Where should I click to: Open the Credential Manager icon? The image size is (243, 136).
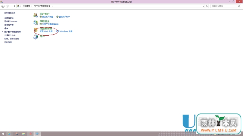point(36,30)
